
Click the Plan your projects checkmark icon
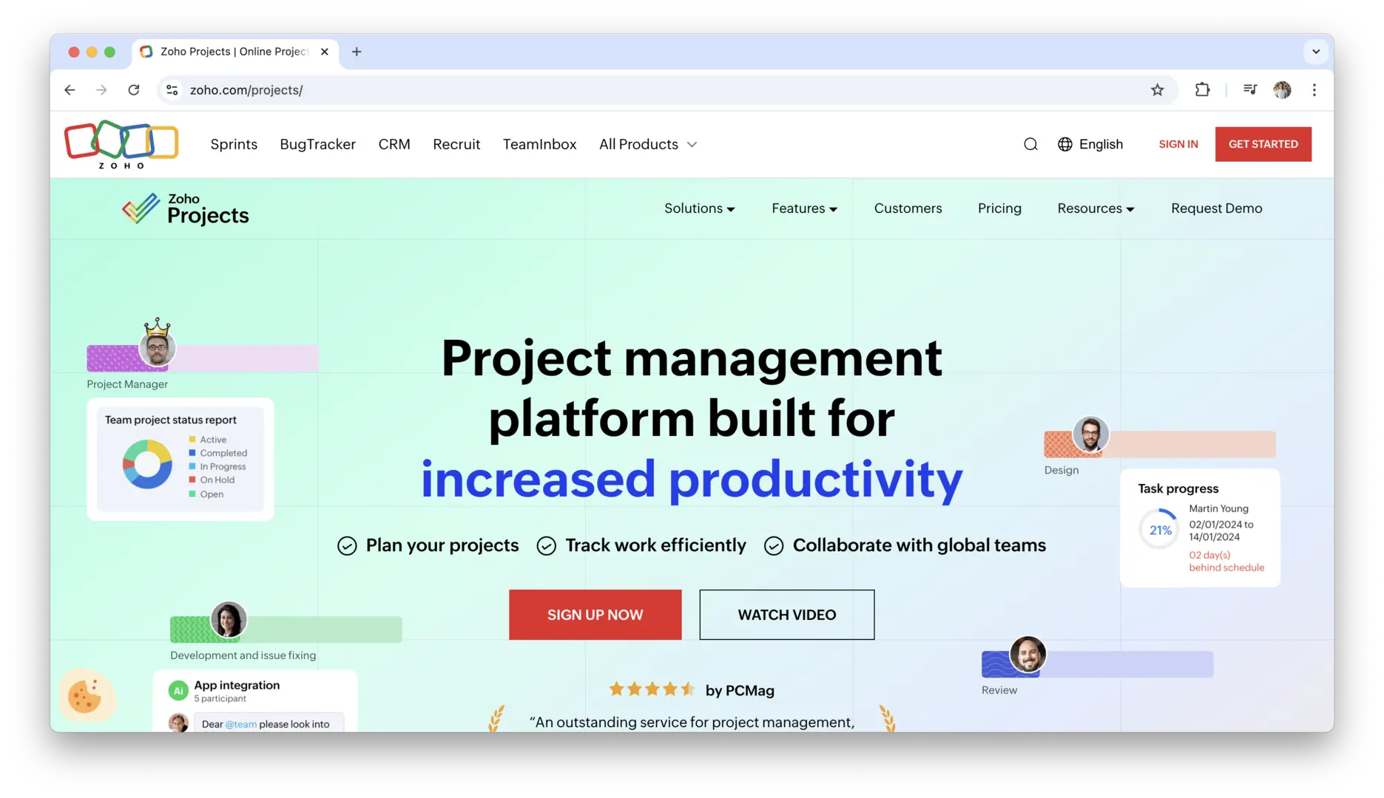point(347,546)
